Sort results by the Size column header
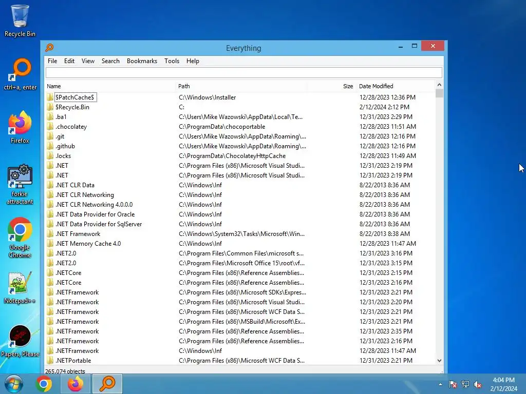The height and width of the screenshot is (394, 526). [x=331, y=86]
